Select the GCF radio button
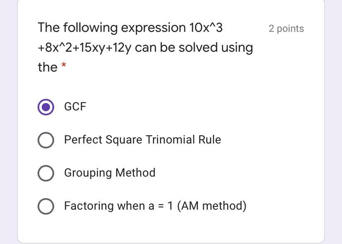This screenshot has width=342, height=244. click(x=46, y=107)
